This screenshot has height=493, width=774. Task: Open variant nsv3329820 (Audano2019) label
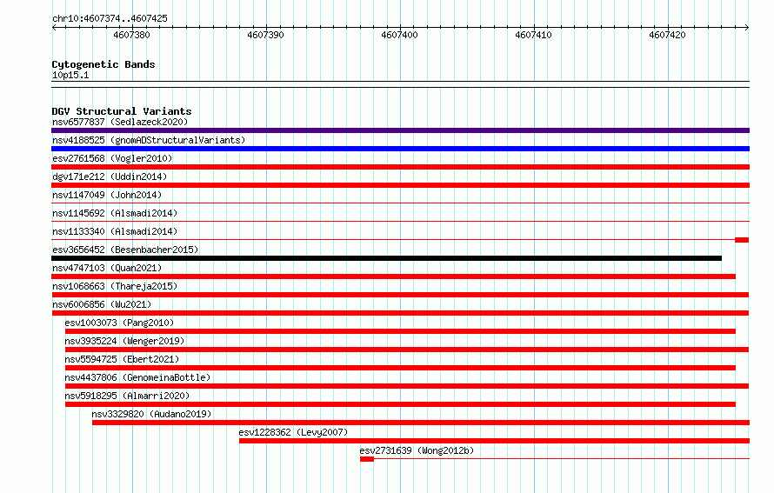coord(151,414)
